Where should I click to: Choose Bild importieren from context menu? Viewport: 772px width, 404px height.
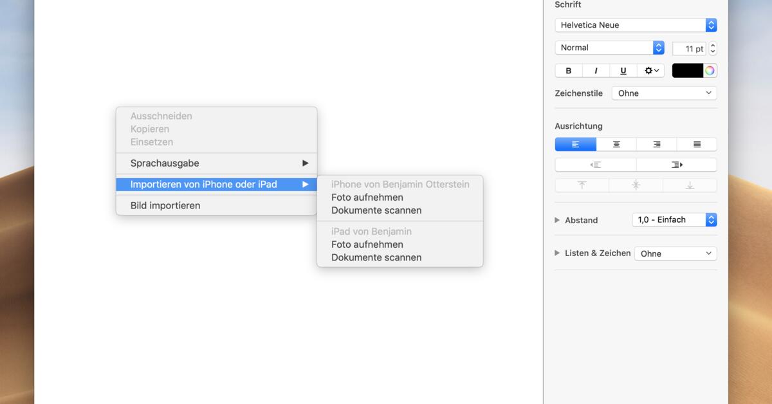217,206
